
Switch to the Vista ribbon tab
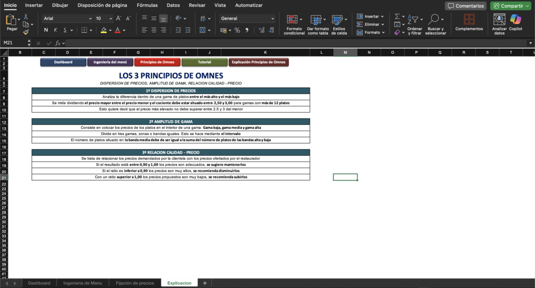[220, 5]
